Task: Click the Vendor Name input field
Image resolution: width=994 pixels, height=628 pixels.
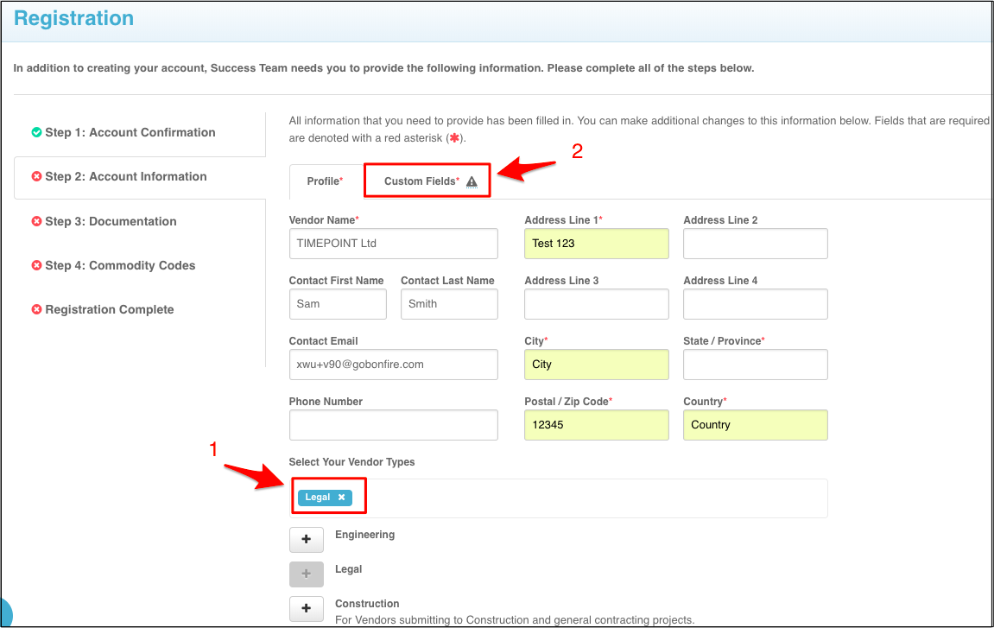Action: click(x=393, y=244)
